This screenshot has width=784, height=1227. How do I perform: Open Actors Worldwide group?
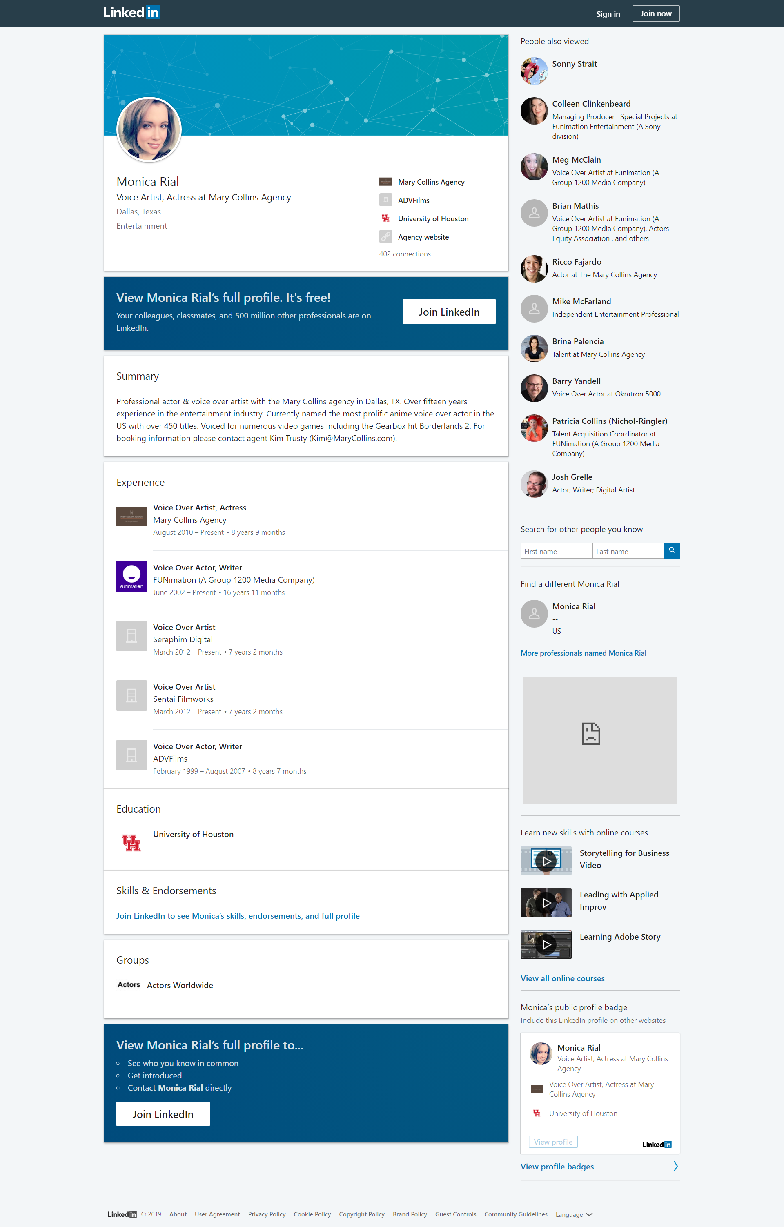180,985
